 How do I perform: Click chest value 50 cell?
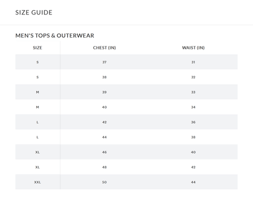(104, 182)
